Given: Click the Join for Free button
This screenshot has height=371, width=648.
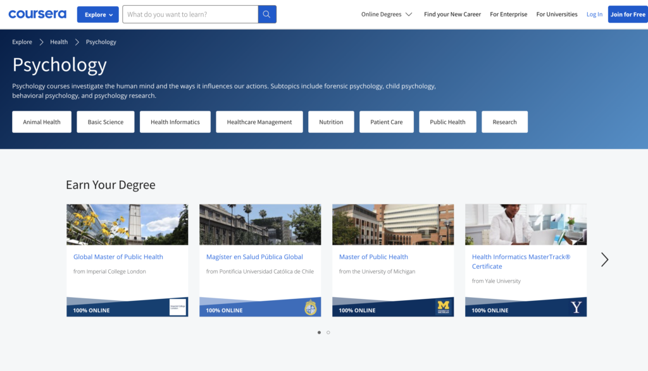Looking at the screenshot, I should pyautogui.click(x=628, y=15).
